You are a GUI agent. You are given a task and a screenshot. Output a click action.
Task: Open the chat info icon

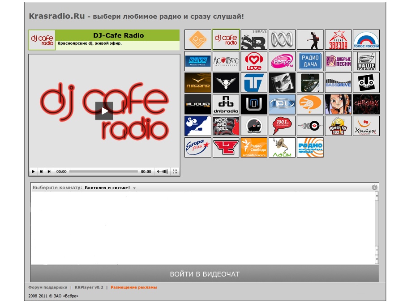tap(374, 187)
